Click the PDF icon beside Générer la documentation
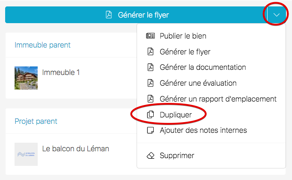The image size is (292, 180). (150, 67)
